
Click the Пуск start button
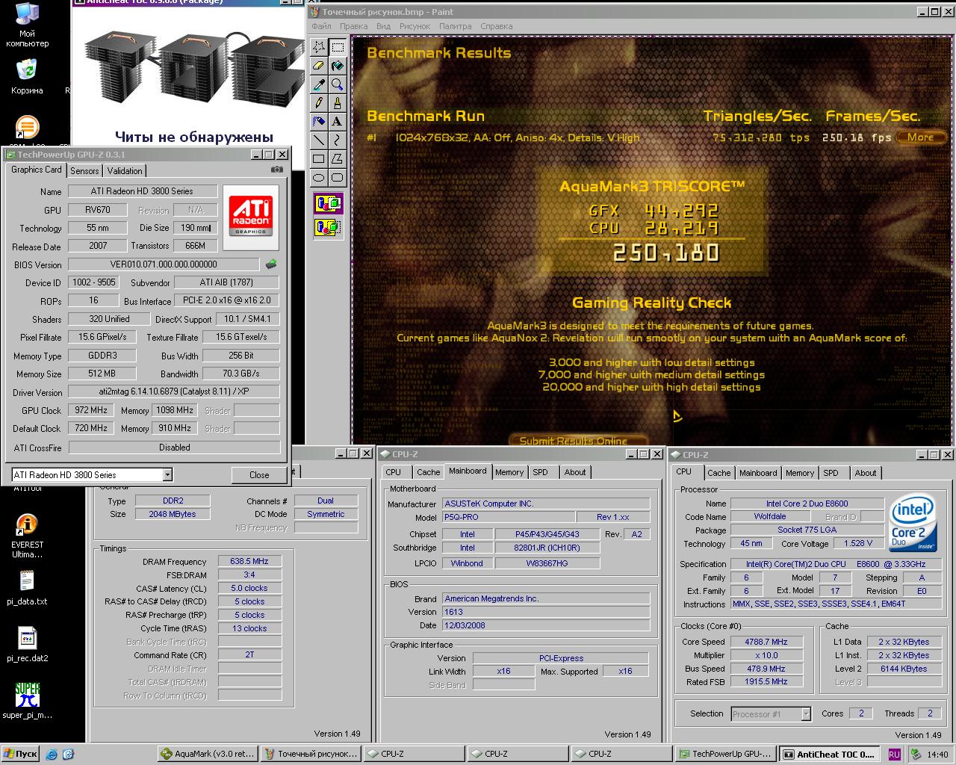pos(20,755)
